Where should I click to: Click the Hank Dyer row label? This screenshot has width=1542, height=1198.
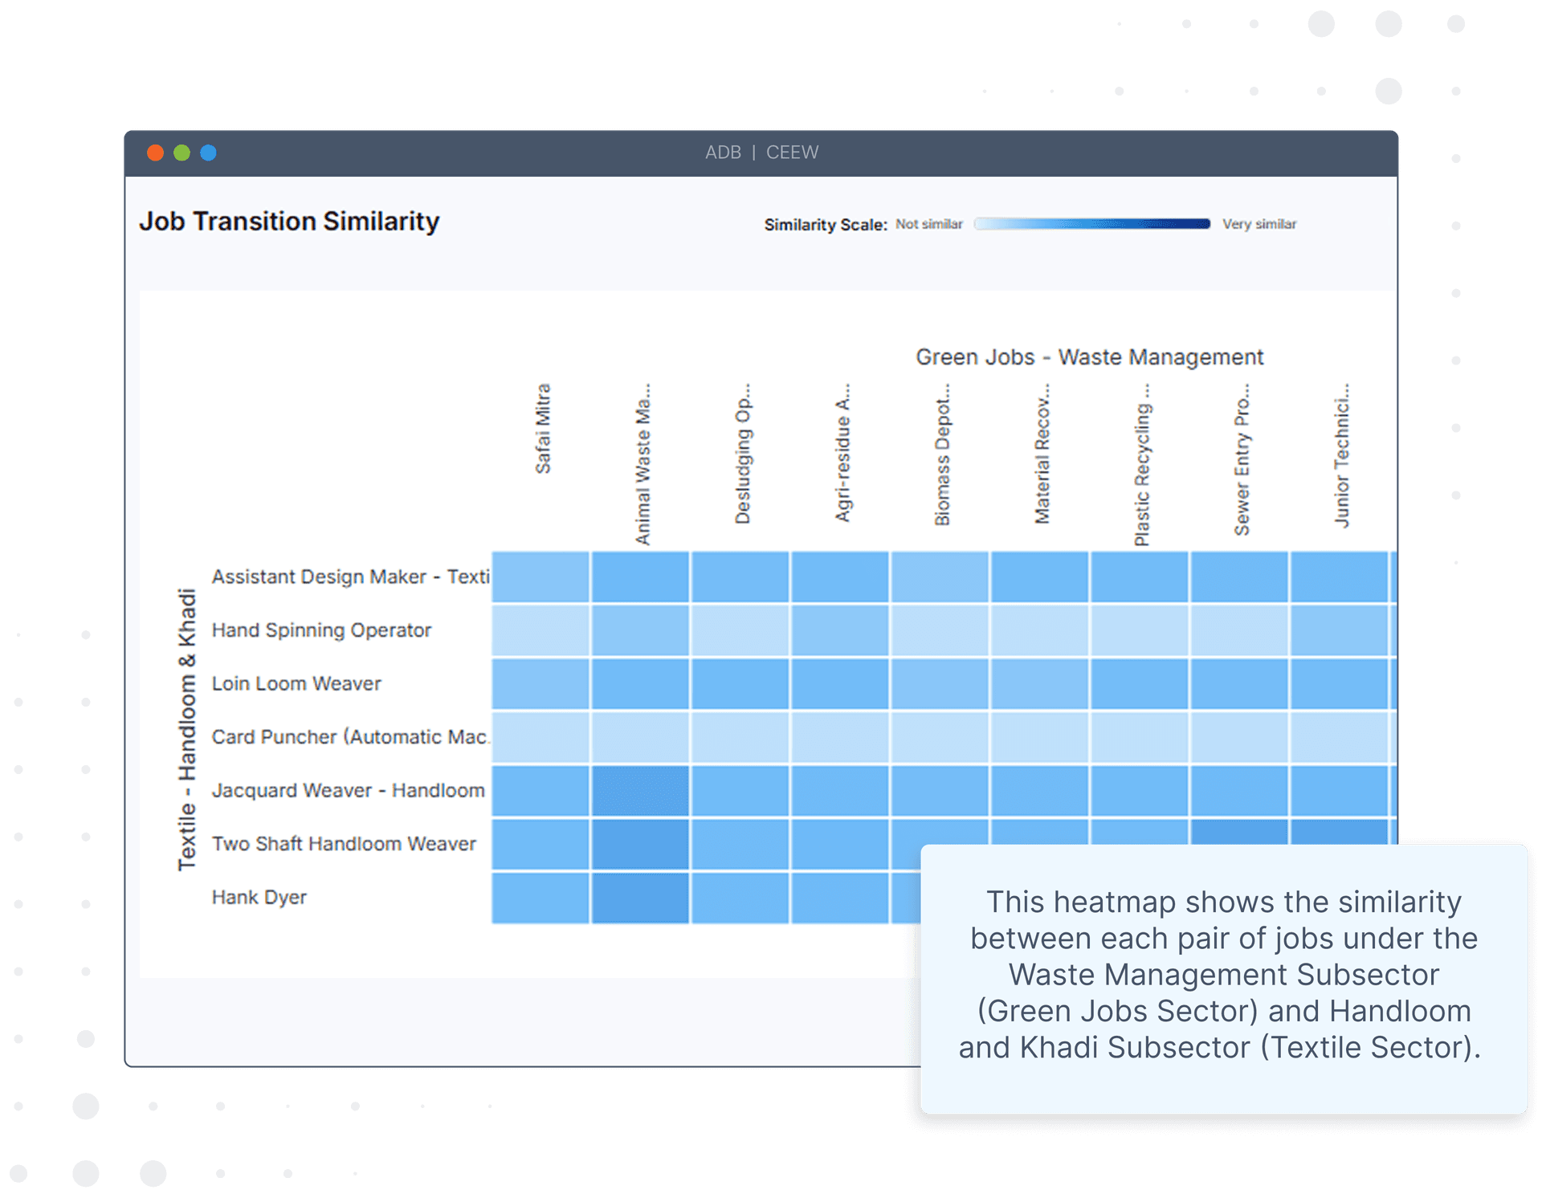pos(259,898)
